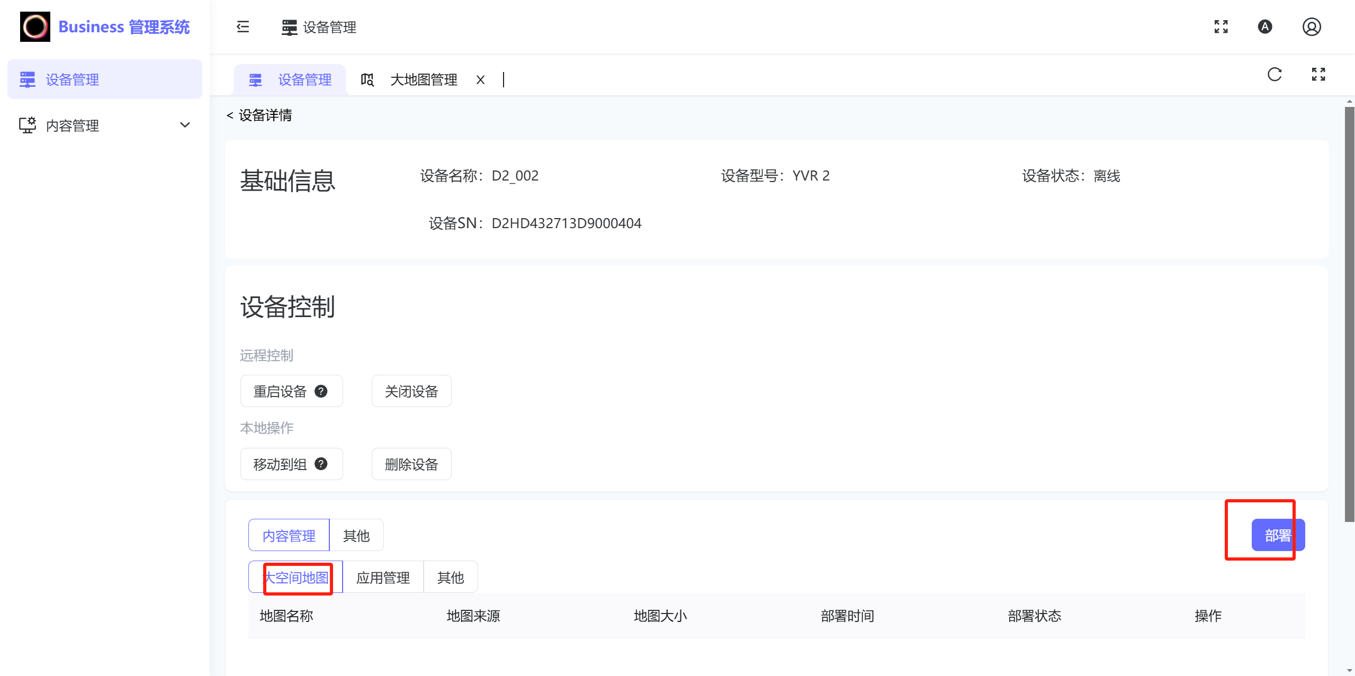Image resolution: width=1355 pixels, height=676 pixels.
Task: Click the fullscreen icon in the top bar
Action: [1221, 26]
